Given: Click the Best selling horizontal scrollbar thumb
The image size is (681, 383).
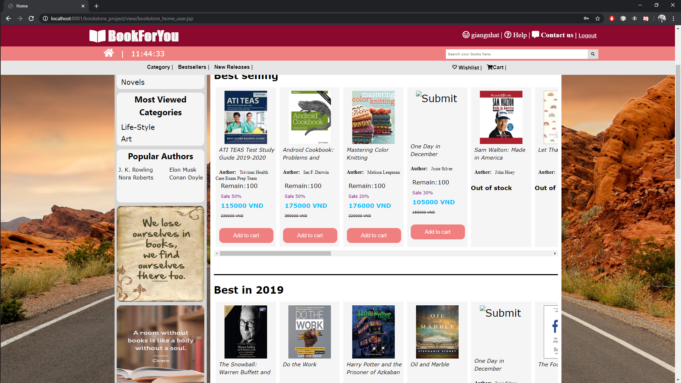Looking at the screenshot, I should [x=275, y=253].
